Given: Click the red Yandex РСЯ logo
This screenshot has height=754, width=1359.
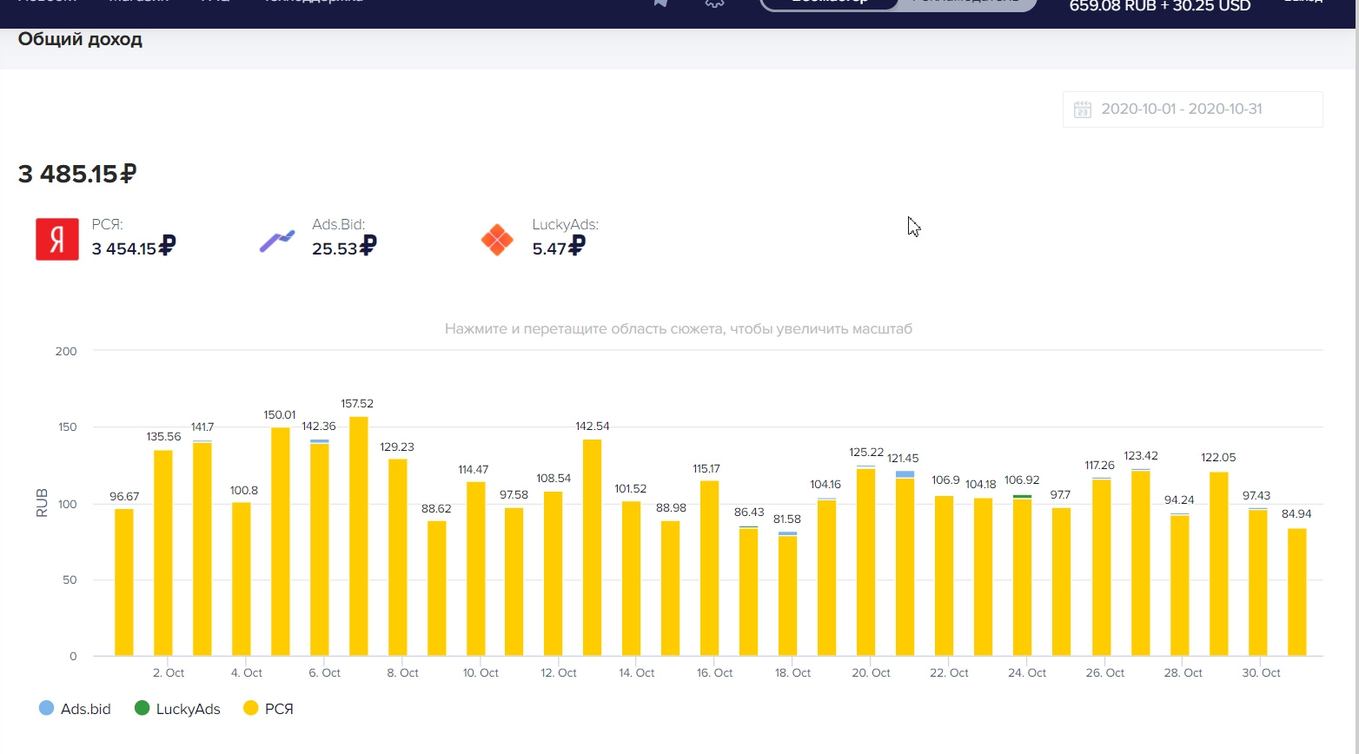Looking at the screenshot, I should point(57,239).
